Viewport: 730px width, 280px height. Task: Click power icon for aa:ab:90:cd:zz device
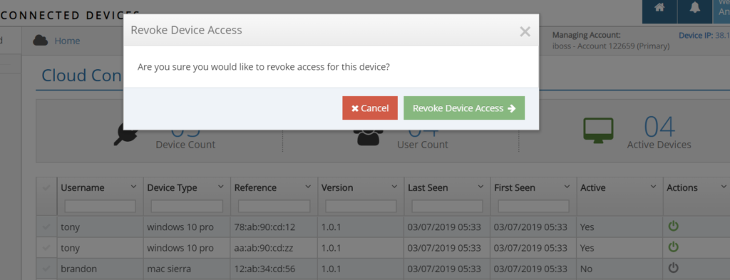tap(673, 247)
